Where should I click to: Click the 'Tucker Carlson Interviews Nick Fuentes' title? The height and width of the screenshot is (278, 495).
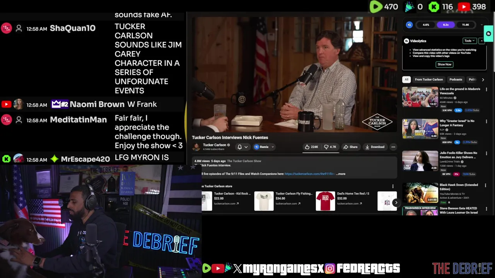(230, 137)
